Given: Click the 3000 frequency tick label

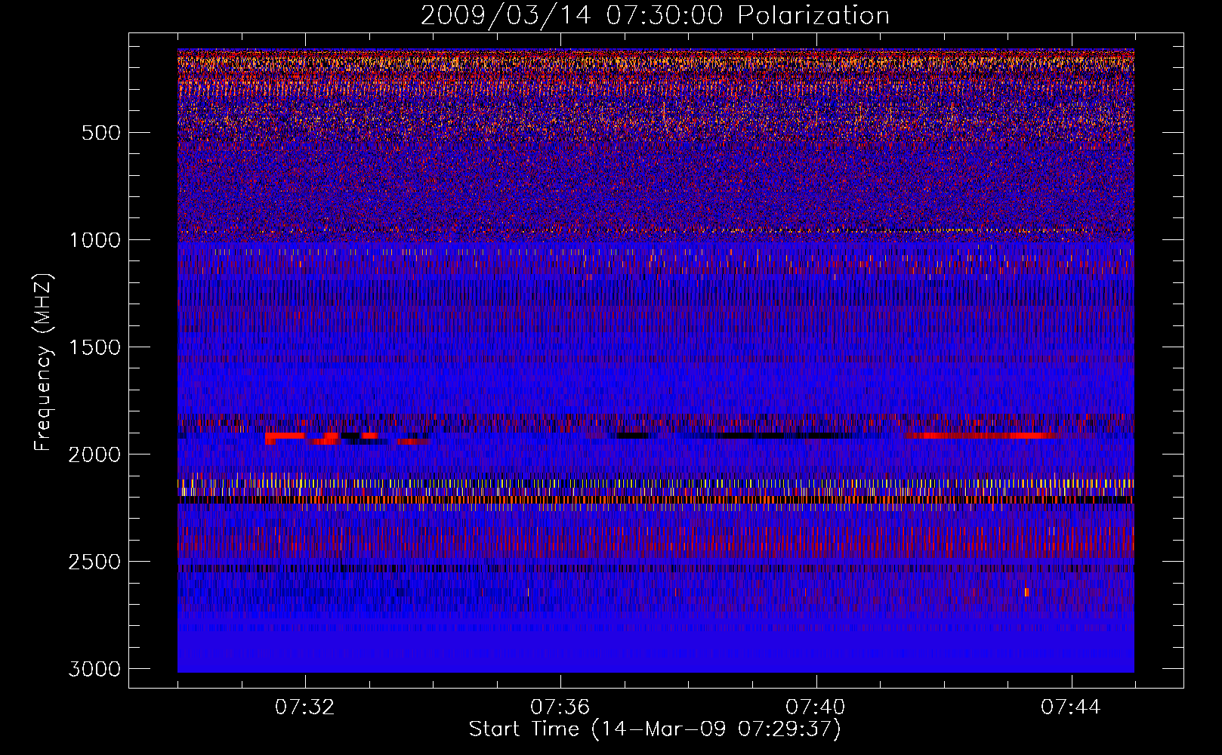Looking at the screenshot, I should pyautogui.click(x=94, y=669).
